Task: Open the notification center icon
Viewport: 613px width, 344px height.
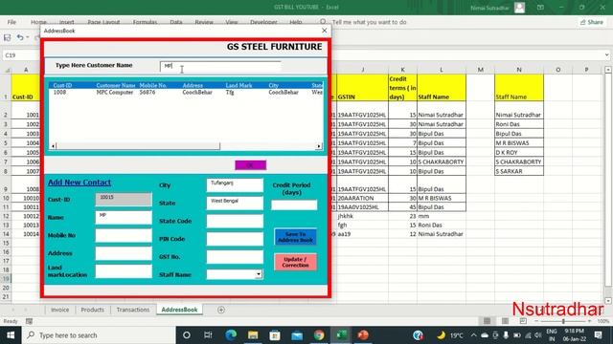Action: pos(598,335)
